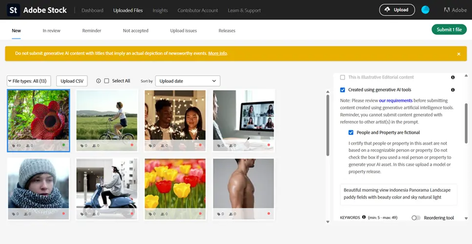Click the title field beginning Beautiful morning view
Screen dimensions: 472x244
coord(399,194)
